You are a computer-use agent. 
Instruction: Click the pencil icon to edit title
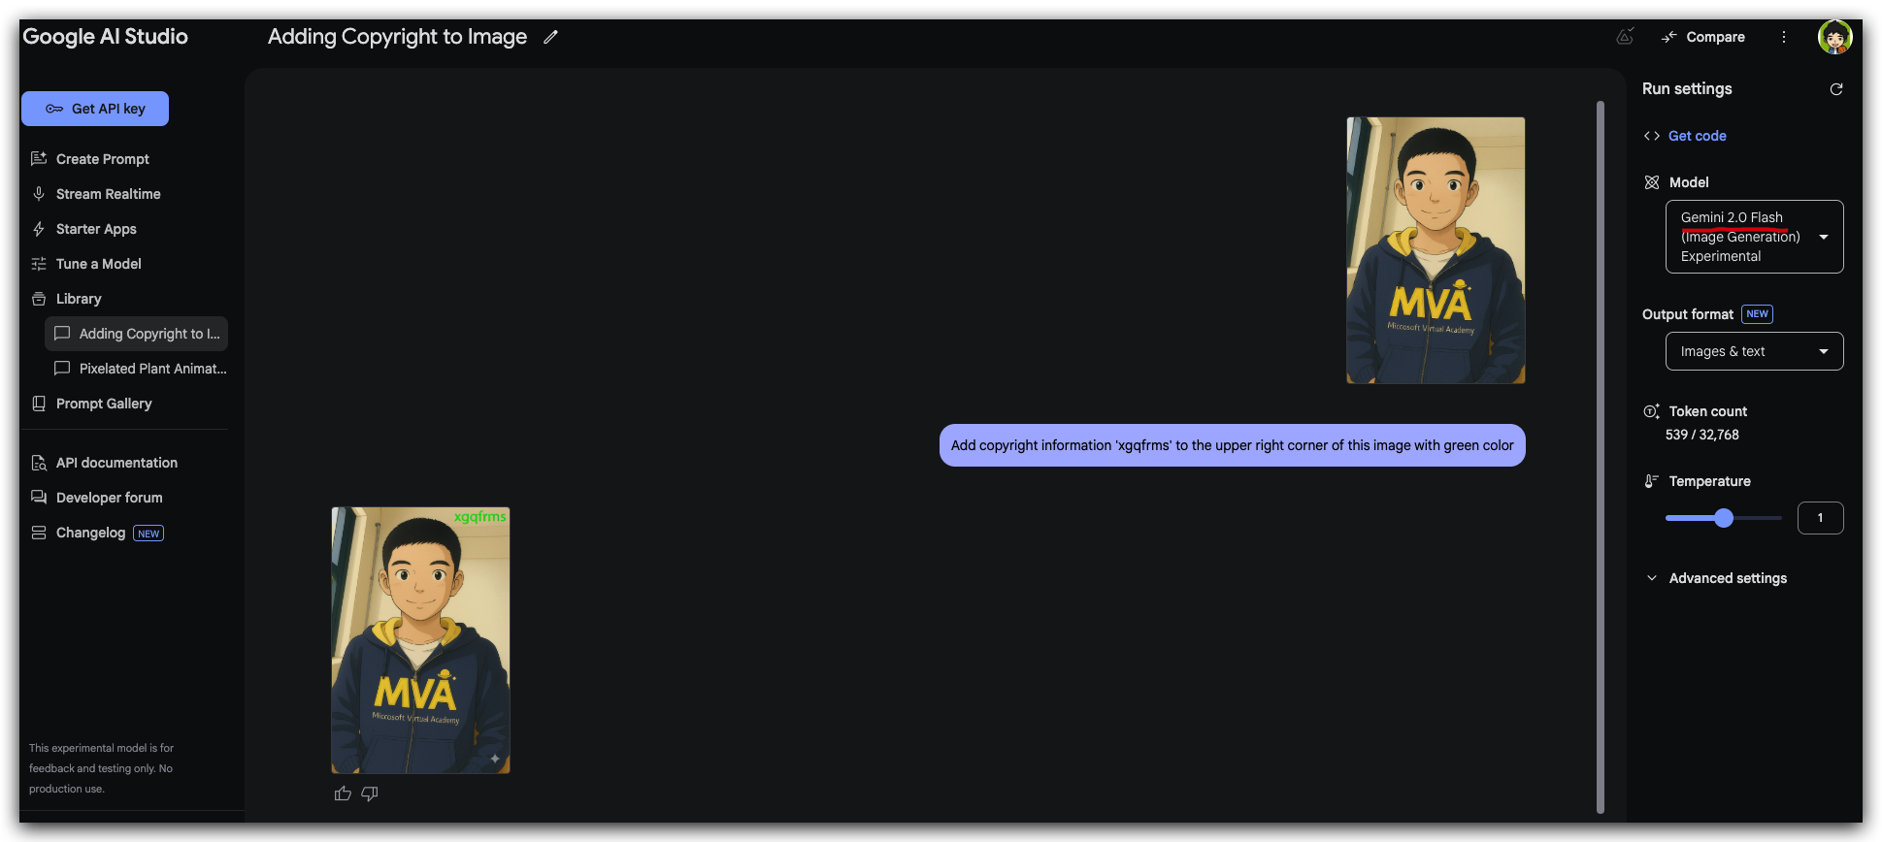(x=550, y=37)
